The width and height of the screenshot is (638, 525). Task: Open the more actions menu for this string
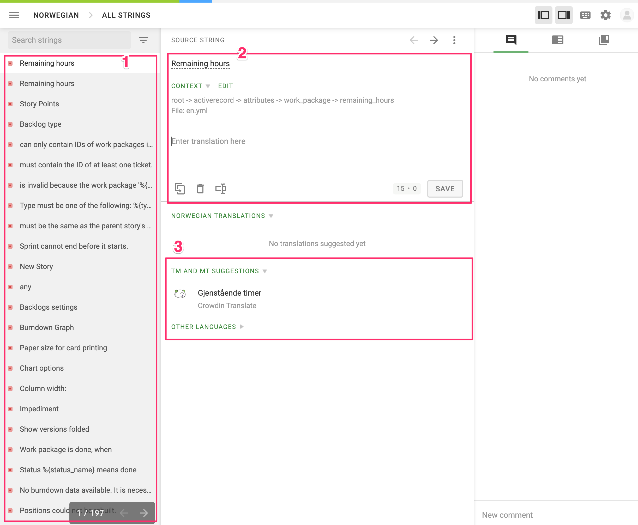tap(454, 40)
